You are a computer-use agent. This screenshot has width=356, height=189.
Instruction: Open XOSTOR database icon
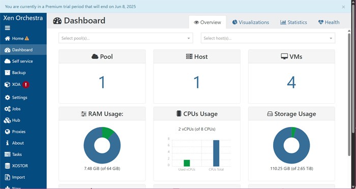coord(8,166)
